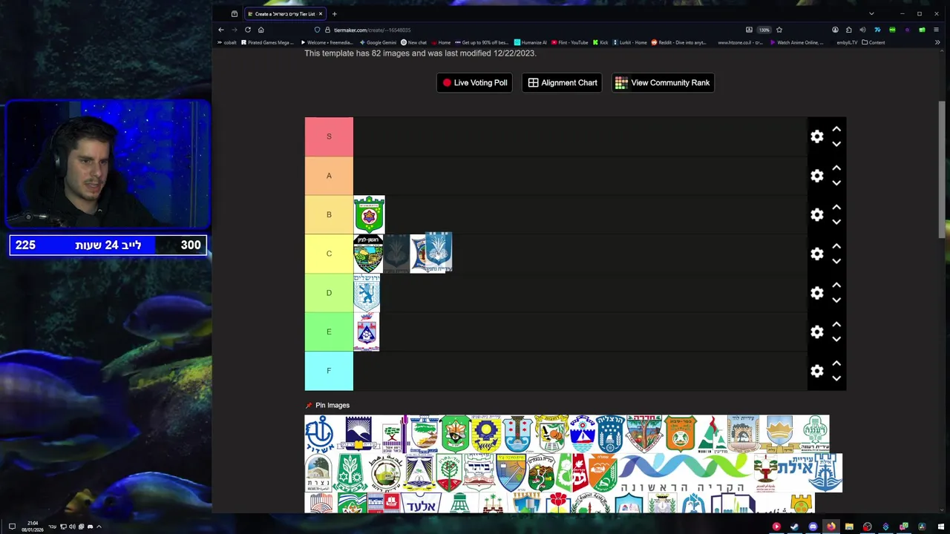Select the Hadera emblem in image pool

coord(643,433)
